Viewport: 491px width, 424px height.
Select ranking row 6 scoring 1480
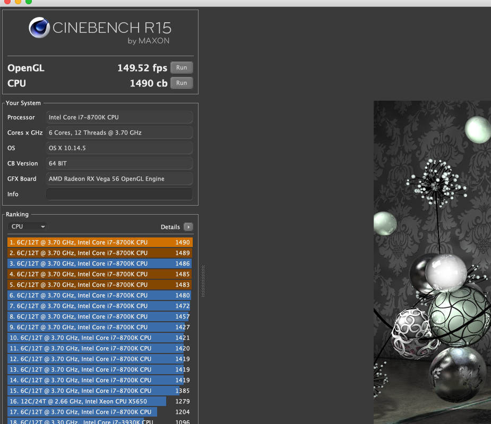click(x=100, y=296)
